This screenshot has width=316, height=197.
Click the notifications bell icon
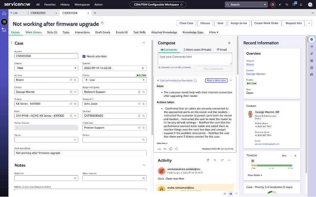(301, 5)
